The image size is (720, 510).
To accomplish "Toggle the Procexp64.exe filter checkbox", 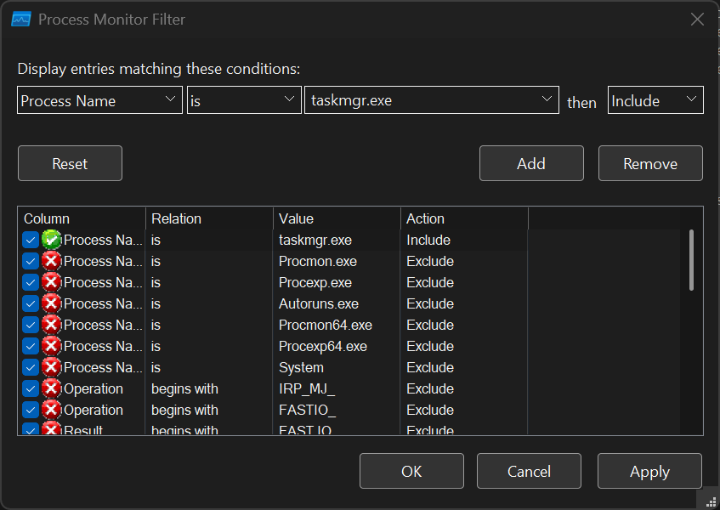I will (31, 346).
